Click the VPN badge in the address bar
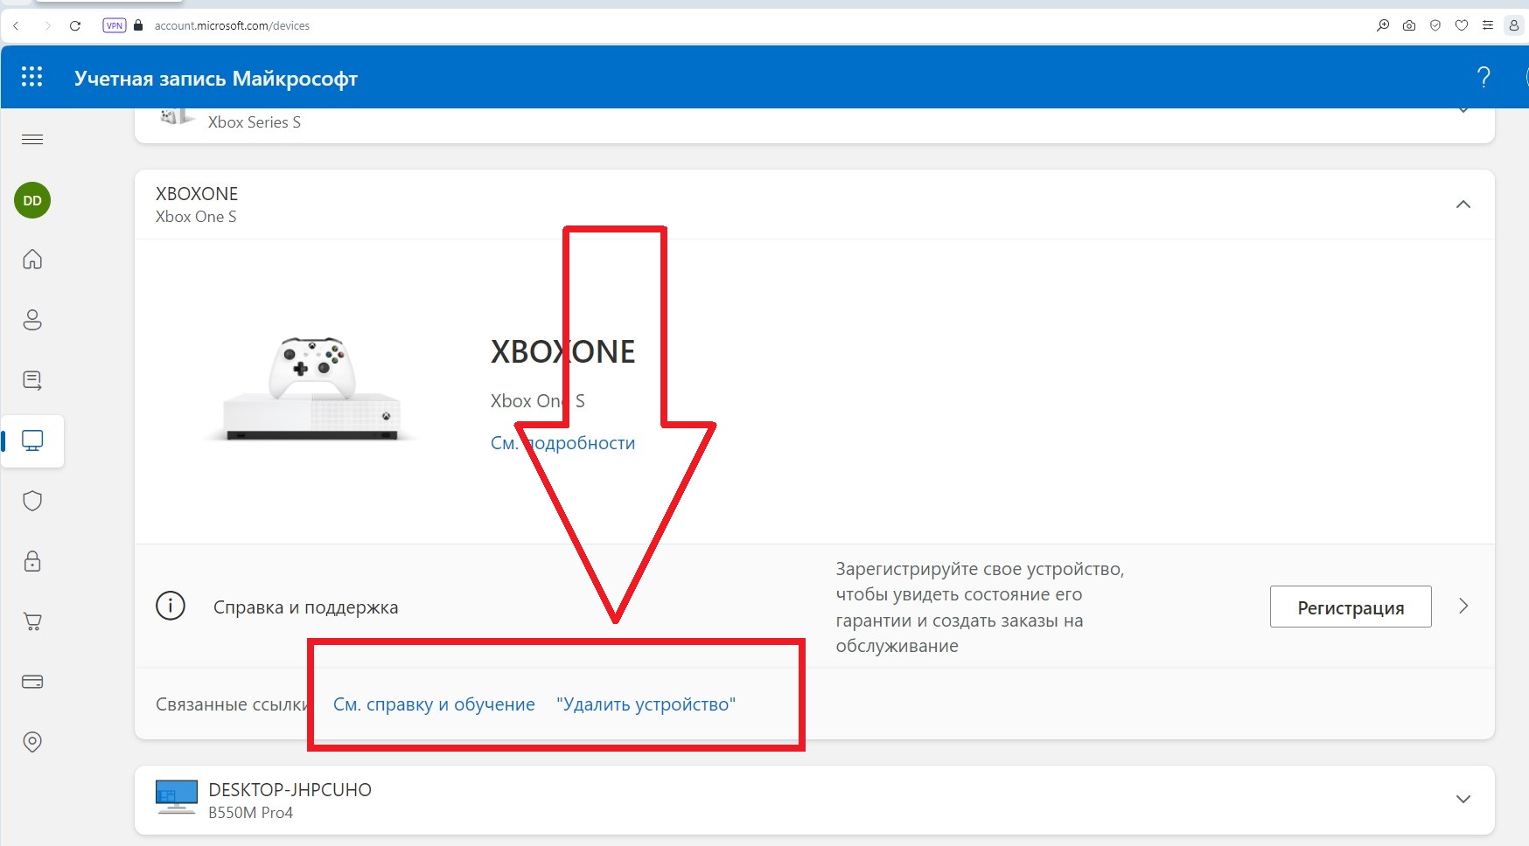 click(x=115, y=25)
